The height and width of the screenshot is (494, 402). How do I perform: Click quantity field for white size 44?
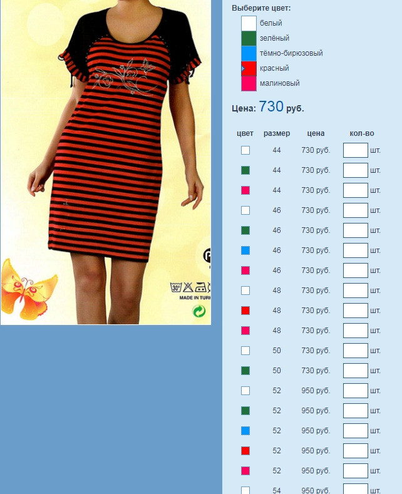[356, 150]
